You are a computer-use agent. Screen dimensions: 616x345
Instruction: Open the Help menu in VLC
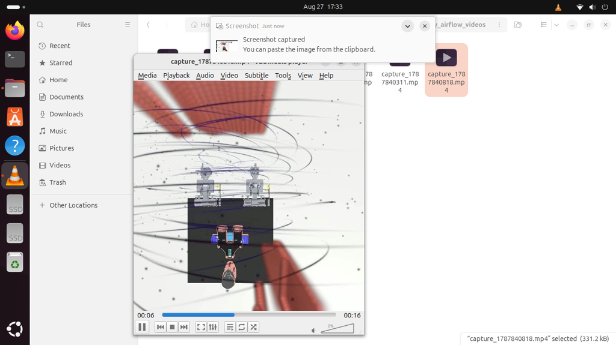[x=326, y=75]
